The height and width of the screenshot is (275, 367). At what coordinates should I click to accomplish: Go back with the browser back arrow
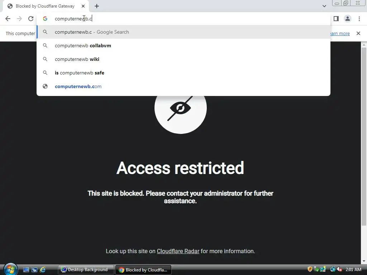point(8,19)
